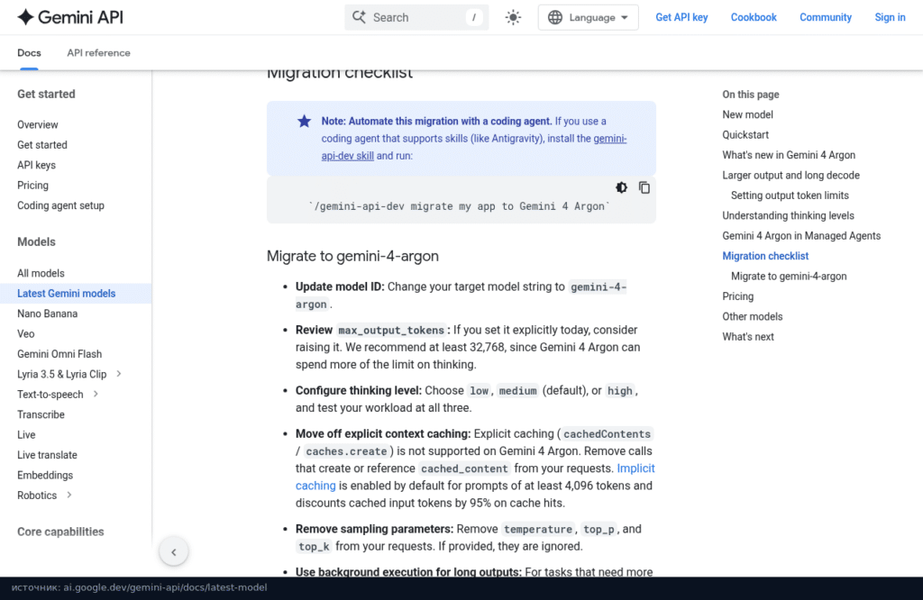Viewport: 923px width, 600px height.
Task: Open All models in the sidebar
Action: pos(41,273)
